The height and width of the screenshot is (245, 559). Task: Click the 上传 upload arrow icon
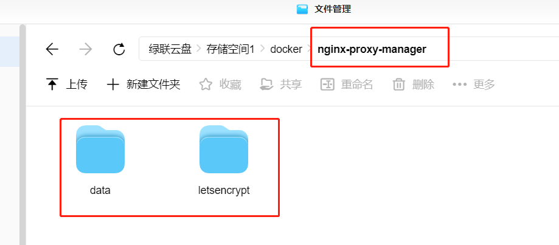coord(52,85)
